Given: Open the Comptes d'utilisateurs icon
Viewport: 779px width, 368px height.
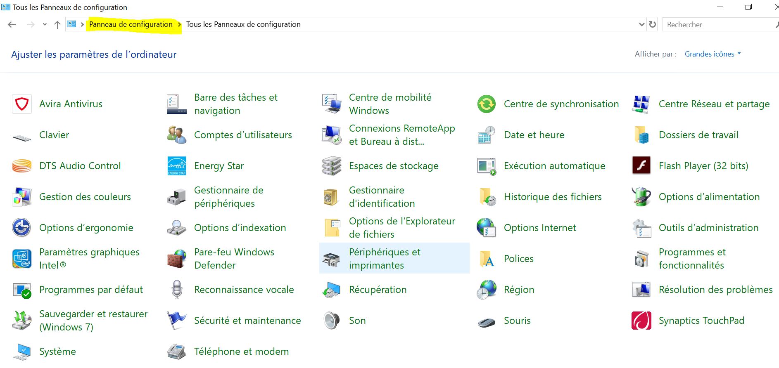Looking at the screenshot, I should [177, 135].
